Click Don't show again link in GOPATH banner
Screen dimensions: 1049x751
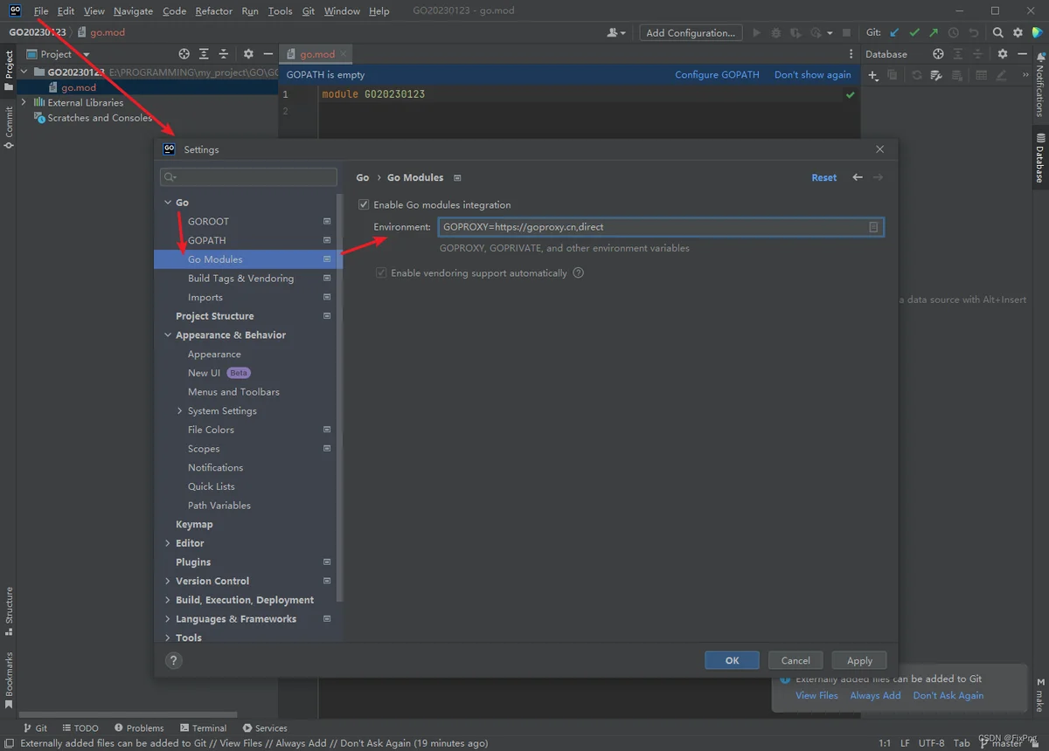[812, 75]
